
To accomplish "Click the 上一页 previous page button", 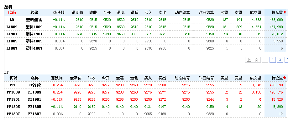I will (253, 60).
